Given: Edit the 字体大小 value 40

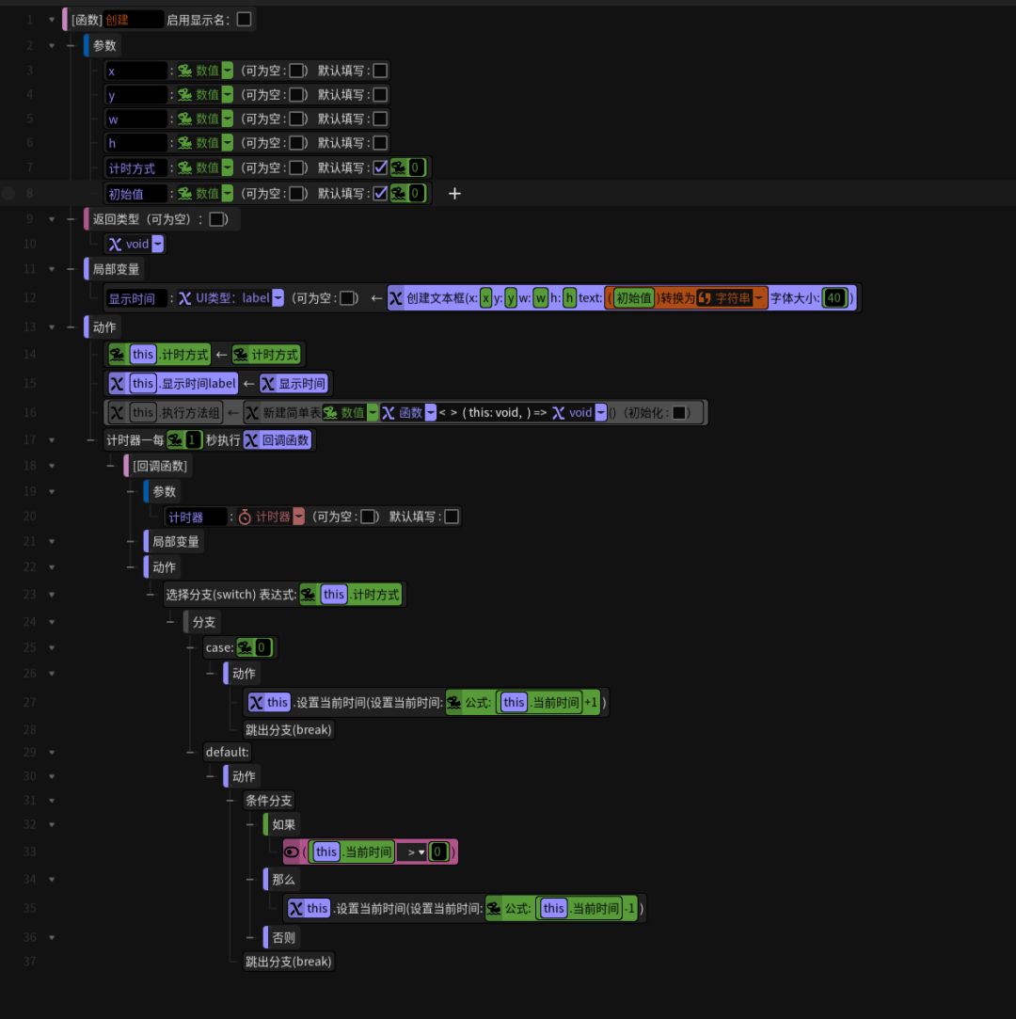Looking at the screenshot, I should tap(834, 297).
